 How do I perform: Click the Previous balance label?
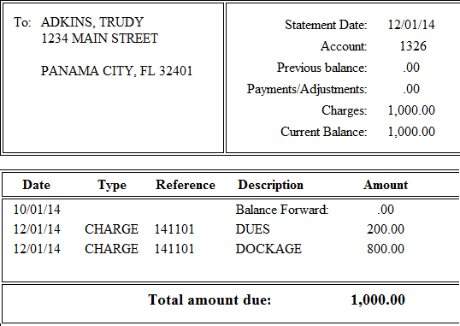pyautogui.click(x=321, y=68)
